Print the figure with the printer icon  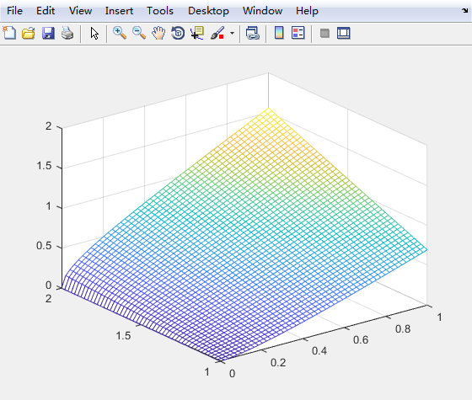(67, 33)
